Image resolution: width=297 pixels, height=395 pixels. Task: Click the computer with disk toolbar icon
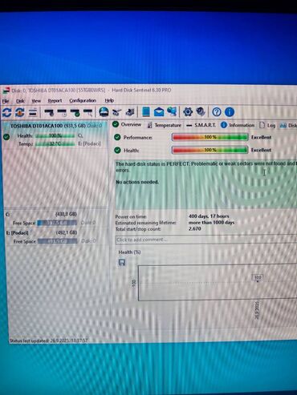coord(130,112)
